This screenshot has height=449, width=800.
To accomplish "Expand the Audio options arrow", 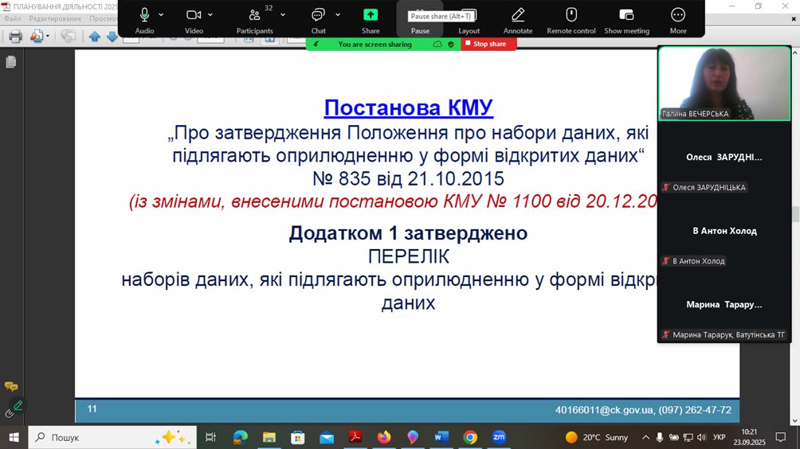I will pos(161,14).
